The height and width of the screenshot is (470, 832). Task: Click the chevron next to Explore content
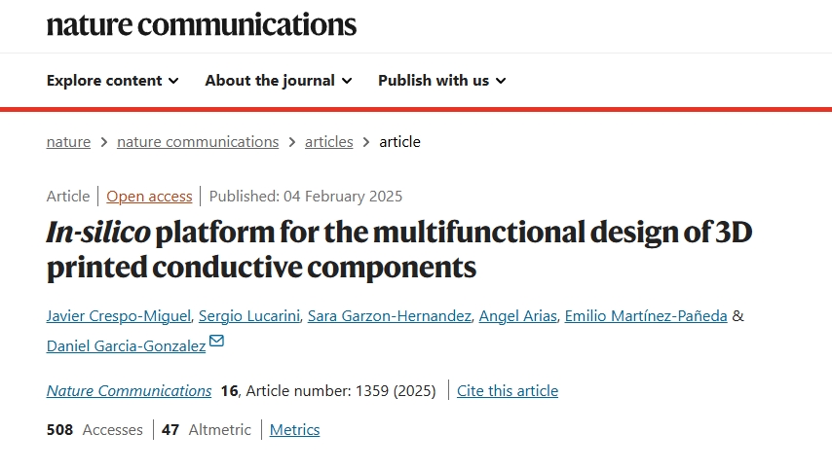[173, 81]
